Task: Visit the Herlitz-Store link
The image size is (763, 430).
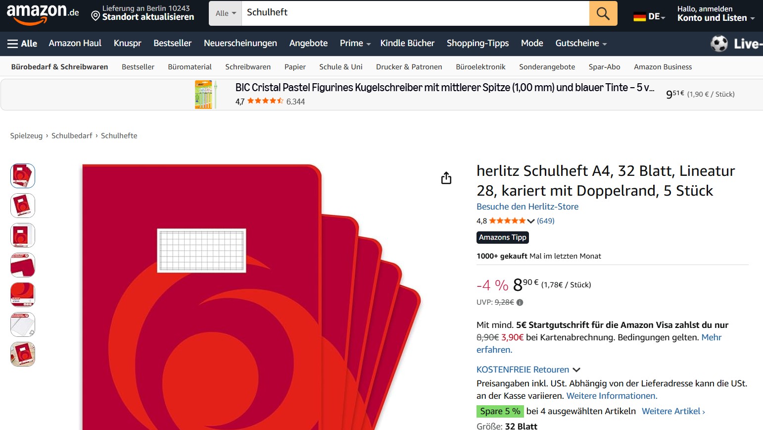Action: tap(527, 207)
